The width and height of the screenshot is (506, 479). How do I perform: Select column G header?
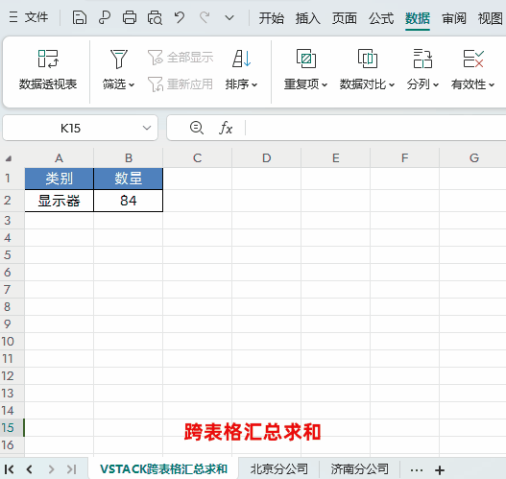pyautogui.click(x=472, y=158)
